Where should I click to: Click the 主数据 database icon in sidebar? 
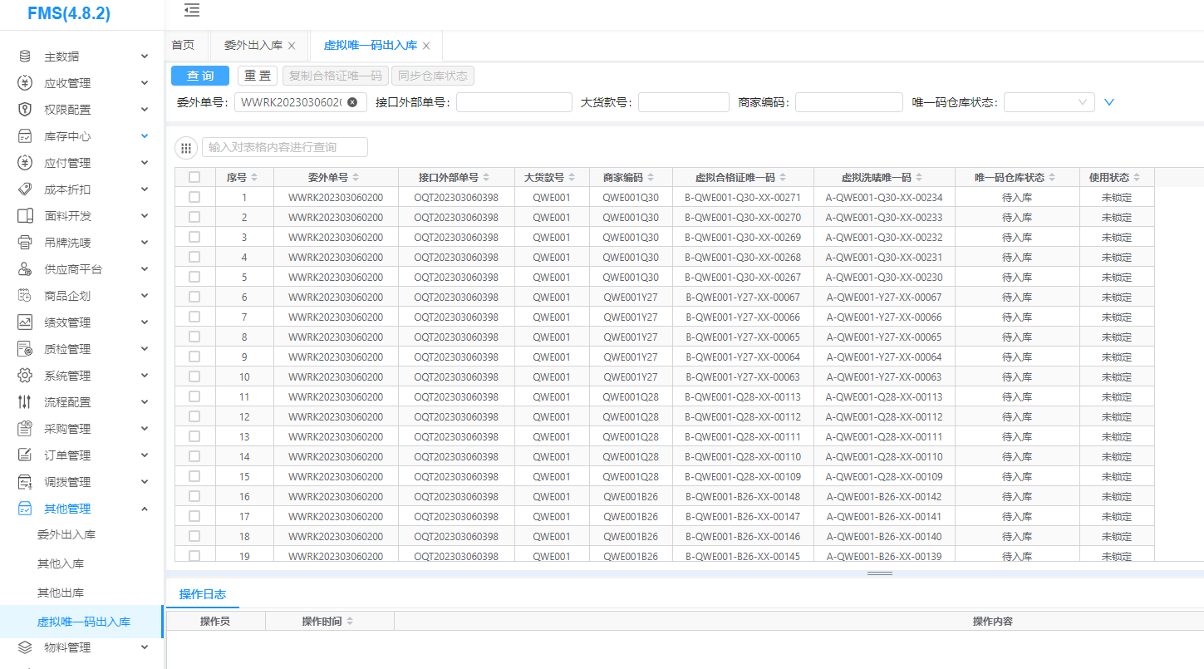[25, 57]
